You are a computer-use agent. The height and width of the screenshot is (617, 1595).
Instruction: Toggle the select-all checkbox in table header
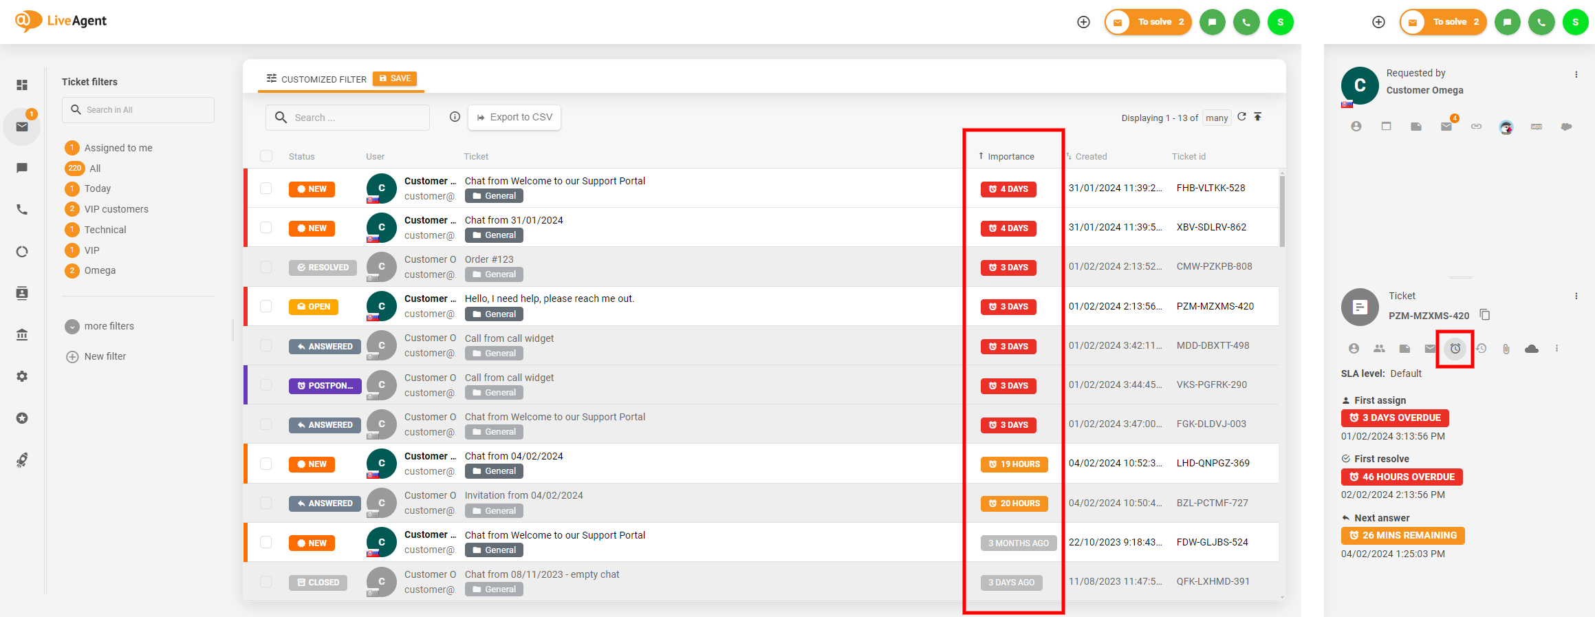tap(266, 156)
